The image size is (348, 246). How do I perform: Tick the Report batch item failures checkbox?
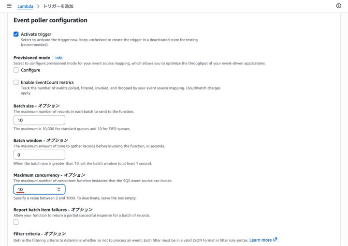(x=16, y=222)
